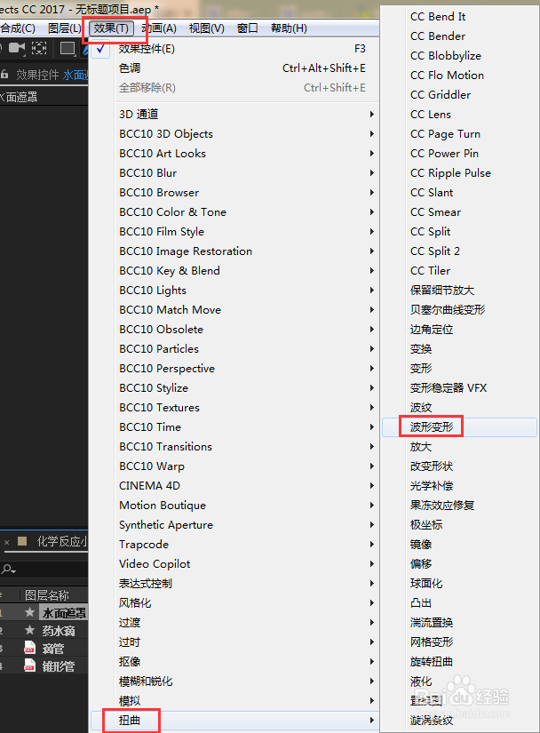The height and width of the screenshot is (733, 540).
Task: Open the 表达式控制 effects category
Action: 234,584
